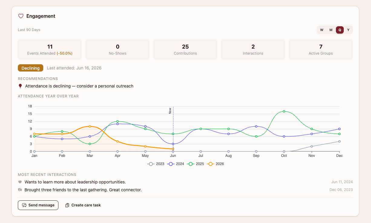
Task: Click the 2026 March data point at 10
Action: (x=90, y=126)
